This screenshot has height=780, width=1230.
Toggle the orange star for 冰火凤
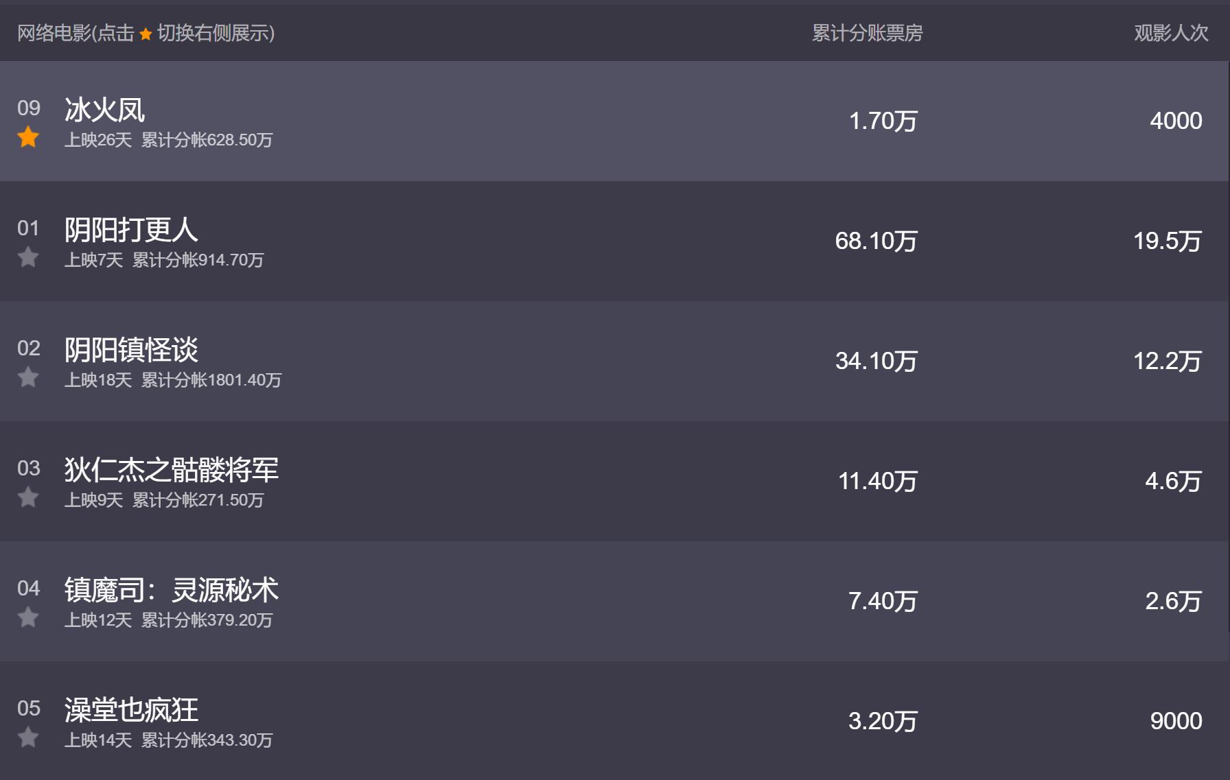(x=28, y=137)
